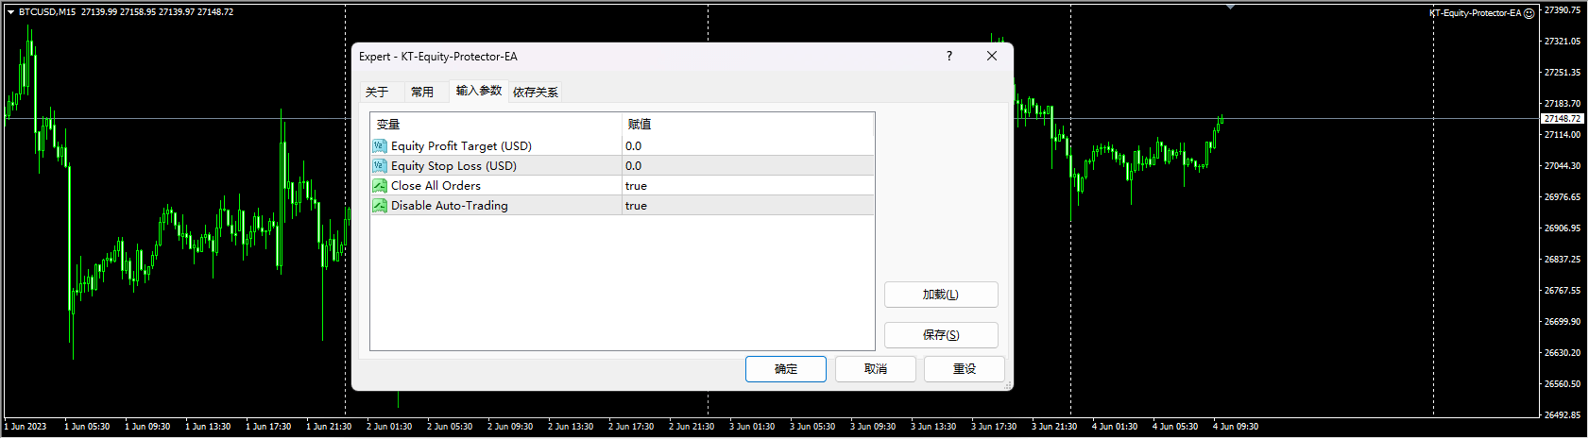Click the chart shift triangle marker at top

pyautogui.click(x=1230, y=8)
